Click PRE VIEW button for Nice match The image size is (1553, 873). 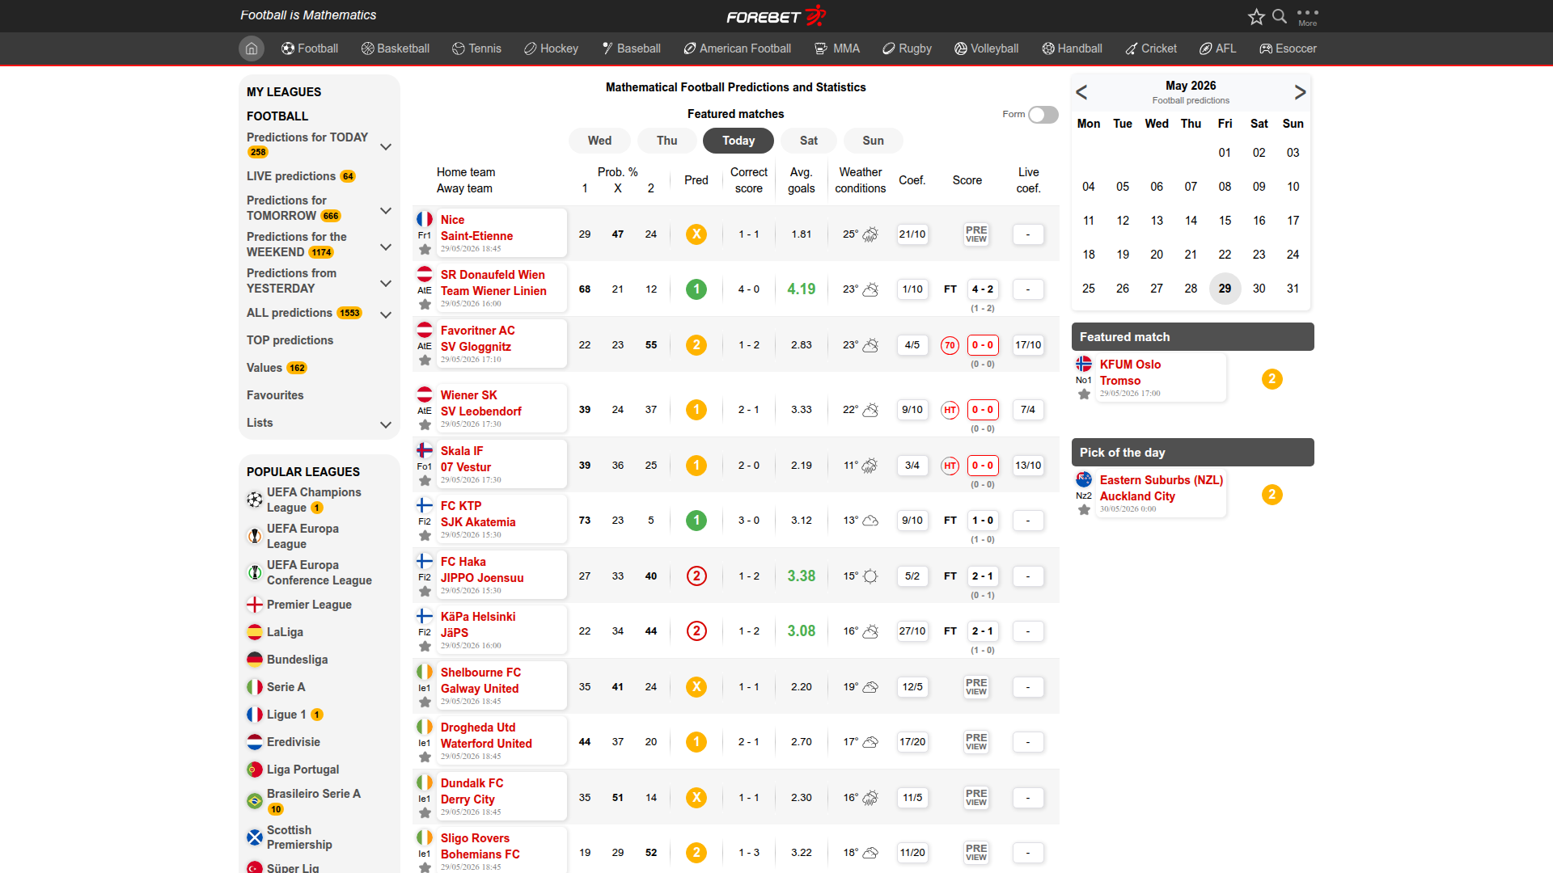point(976,234)
